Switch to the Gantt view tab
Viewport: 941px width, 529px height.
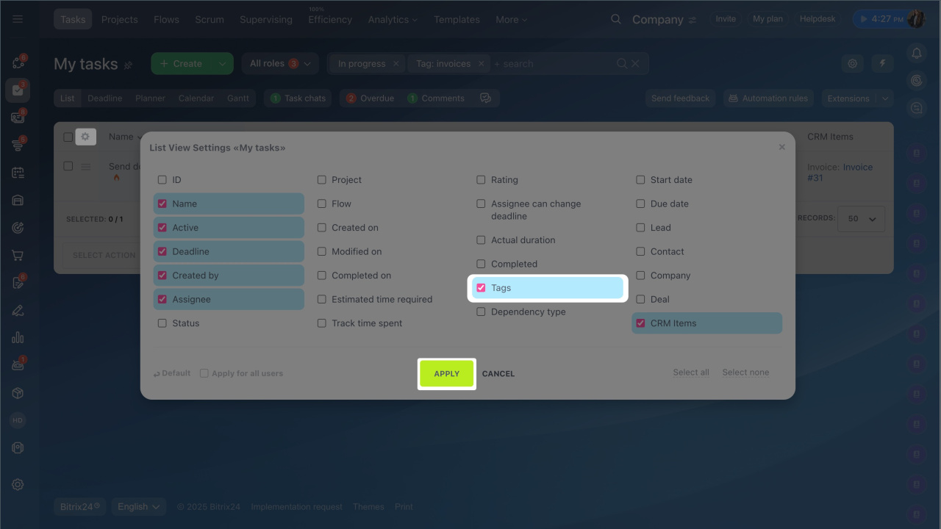click(x=238, y=98)
